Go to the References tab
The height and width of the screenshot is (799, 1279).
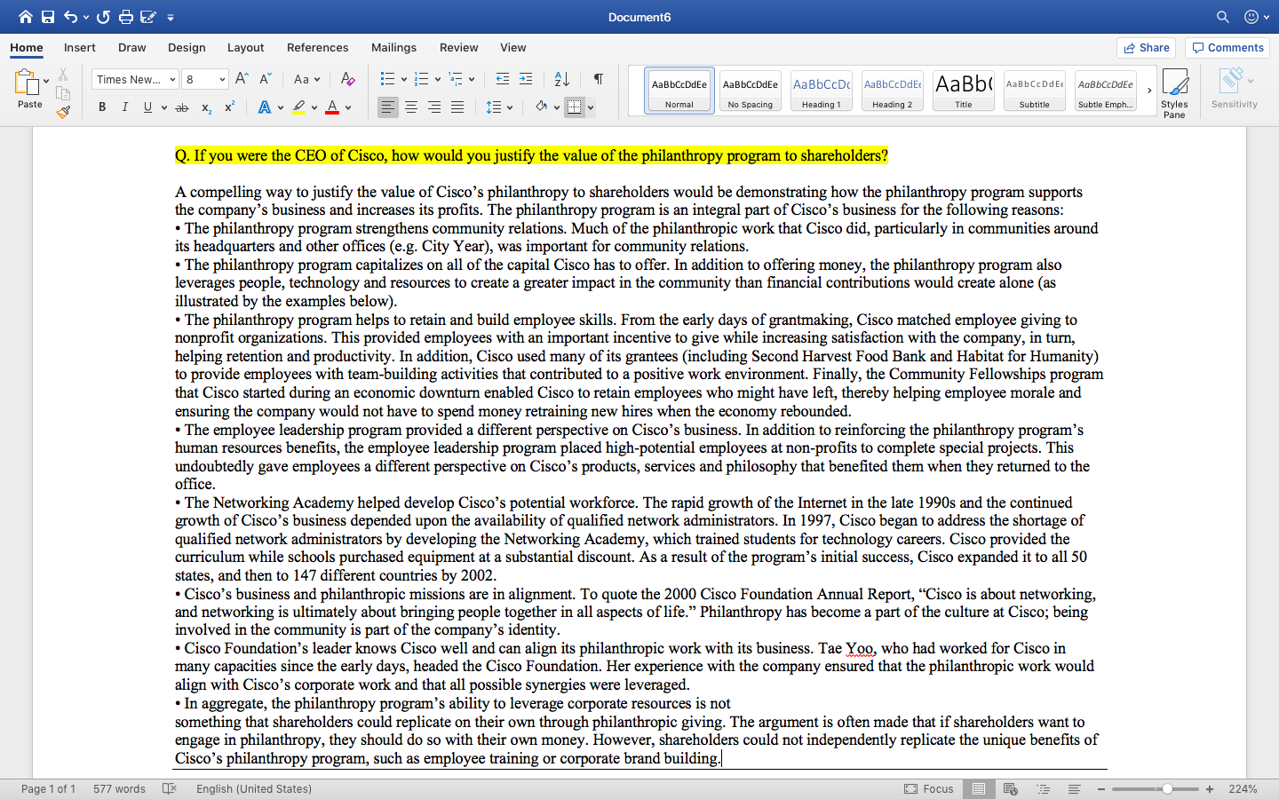318,48
